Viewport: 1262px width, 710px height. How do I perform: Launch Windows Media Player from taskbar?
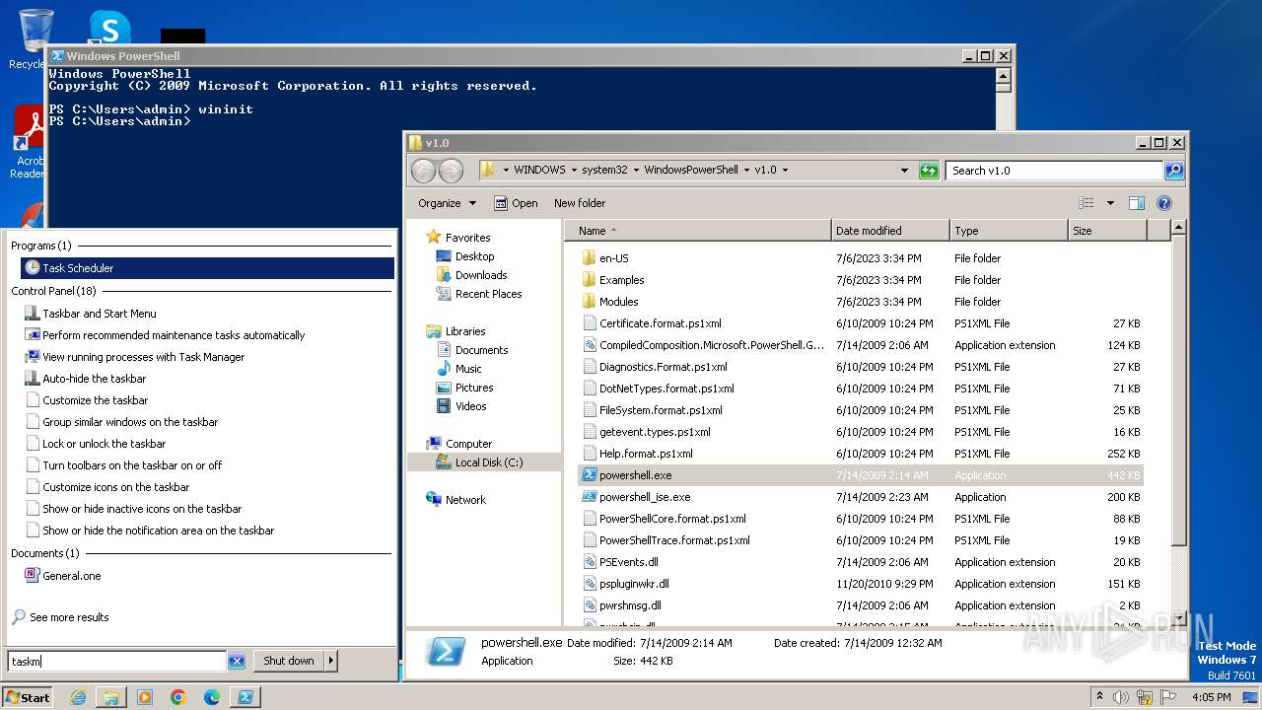[145, 697]
